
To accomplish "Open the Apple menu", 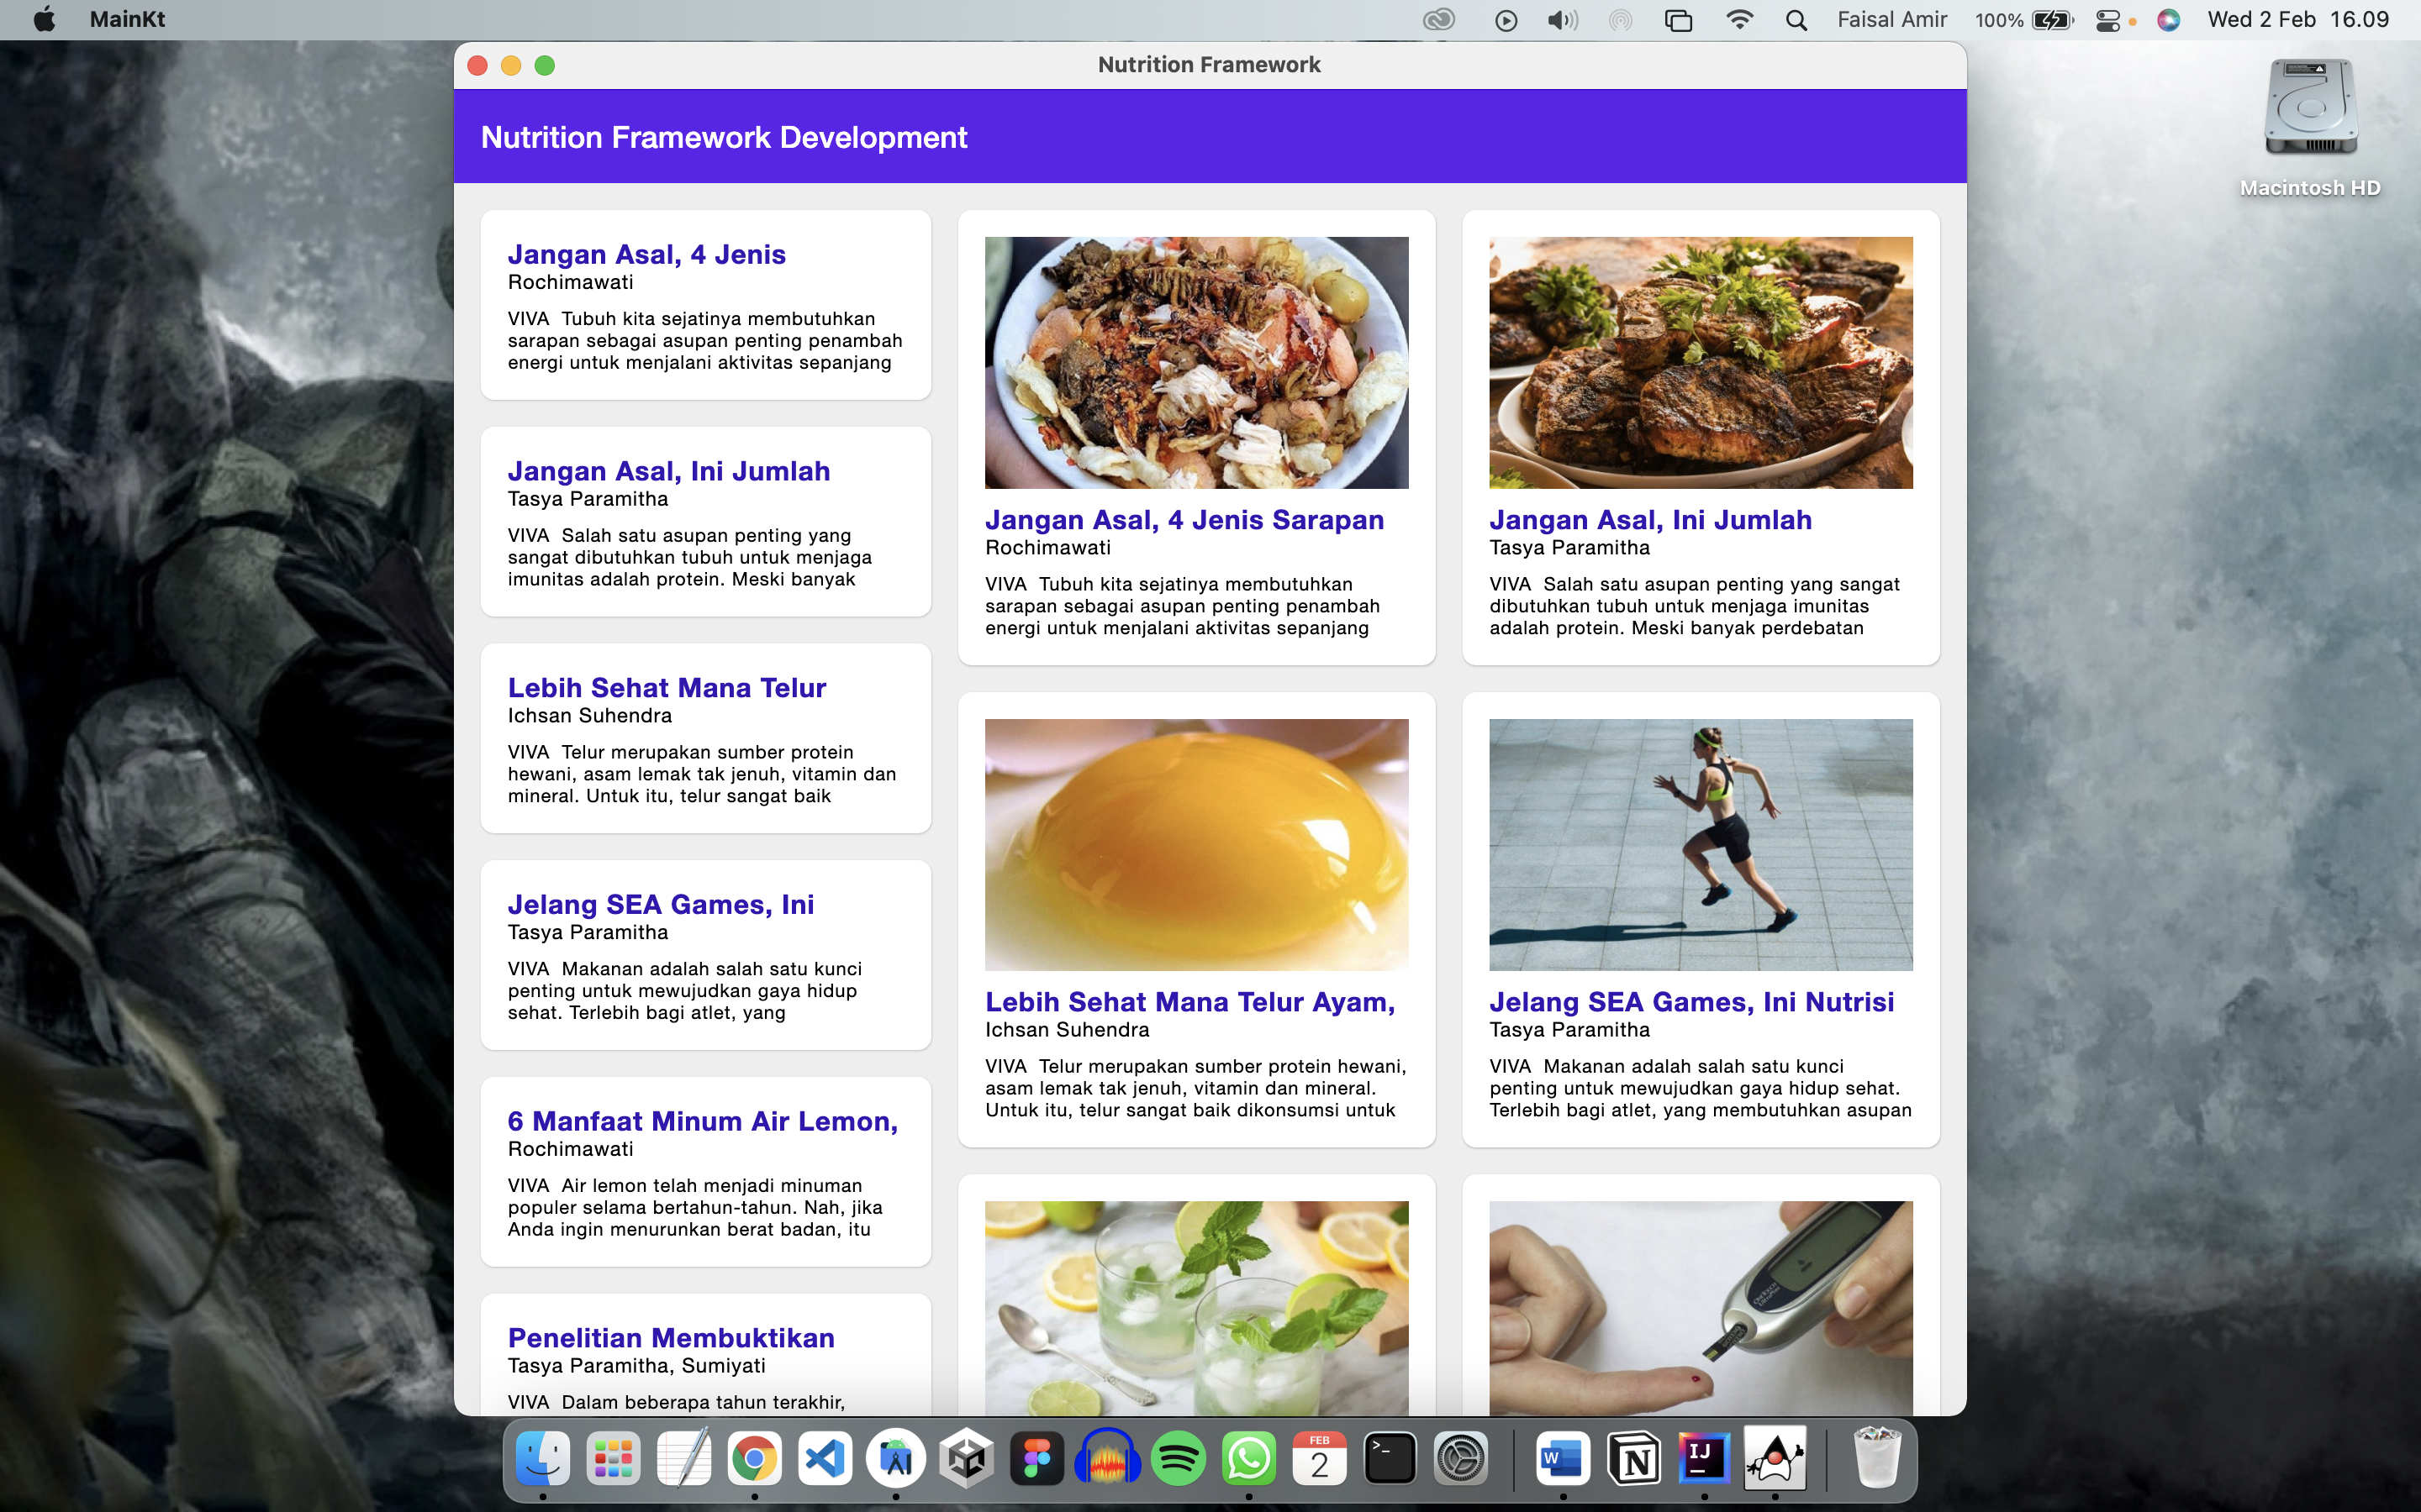I will pyautogui.click(x=44, y=20).
